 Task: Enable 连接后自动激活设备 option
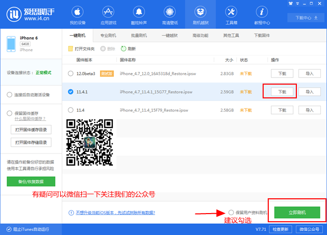pyautogui.click(x=9, y=95)
